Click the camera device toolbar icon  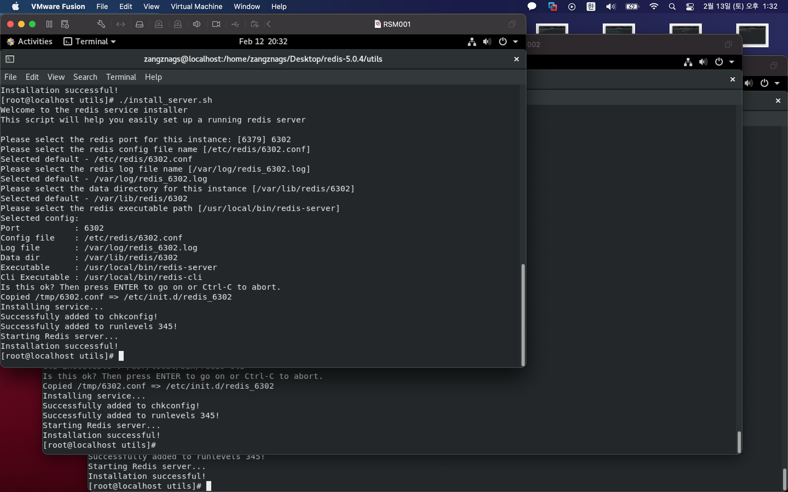tap(216, 24)
